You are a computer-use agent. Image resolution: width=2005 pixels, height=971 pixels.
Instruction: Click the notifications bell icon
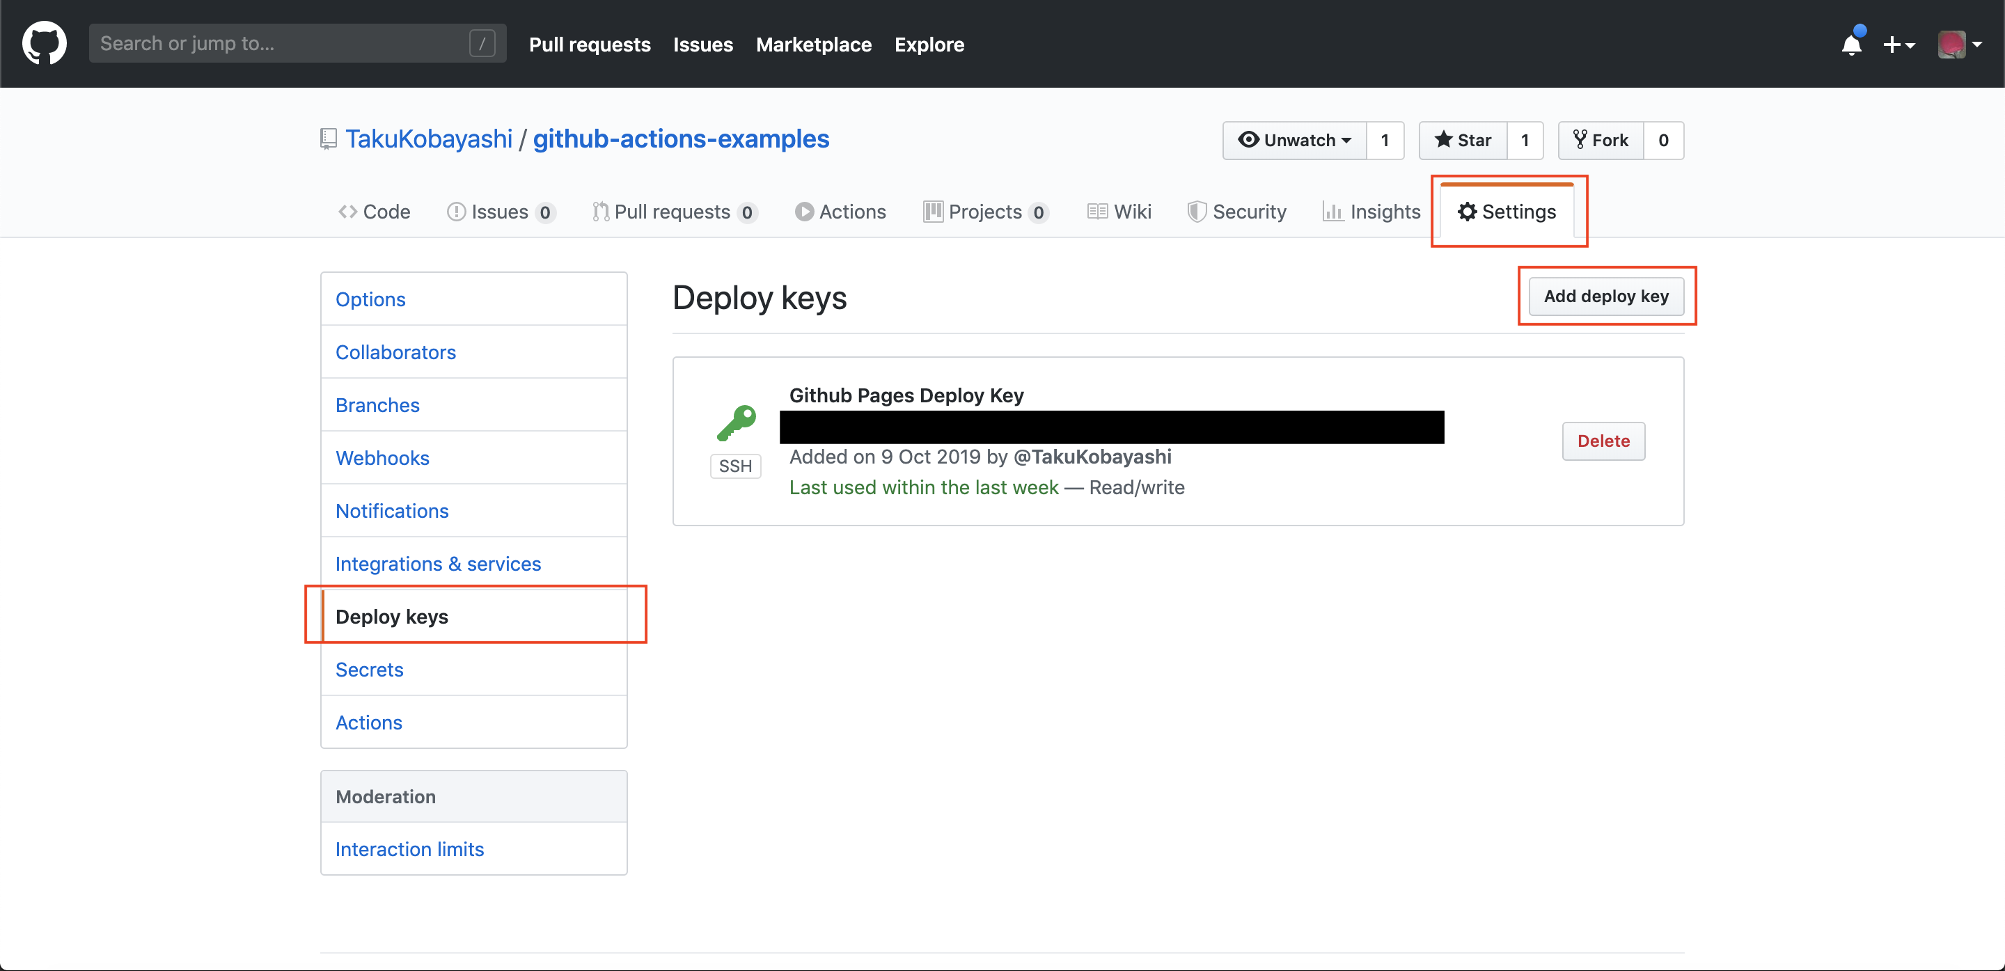pyautogui.click(x=1852, y=43)
